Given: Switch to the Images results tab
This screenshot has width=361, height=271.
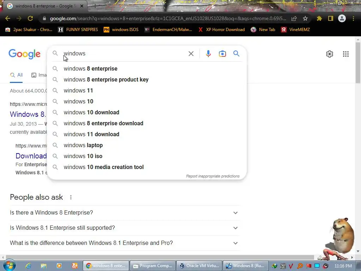Looking at the screenshot, I should [x=39, y=75].
